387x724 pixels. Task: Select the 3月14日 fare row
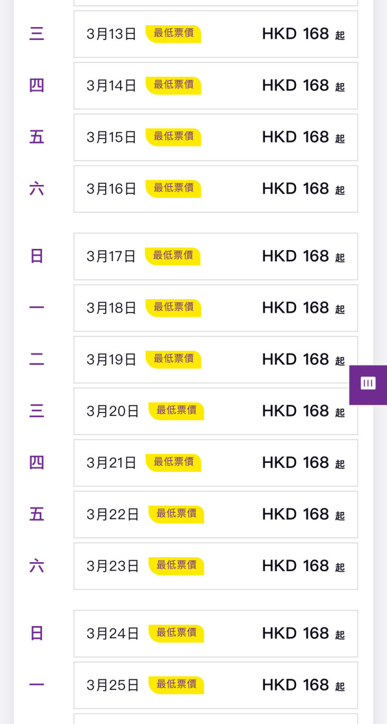(215, 86)
